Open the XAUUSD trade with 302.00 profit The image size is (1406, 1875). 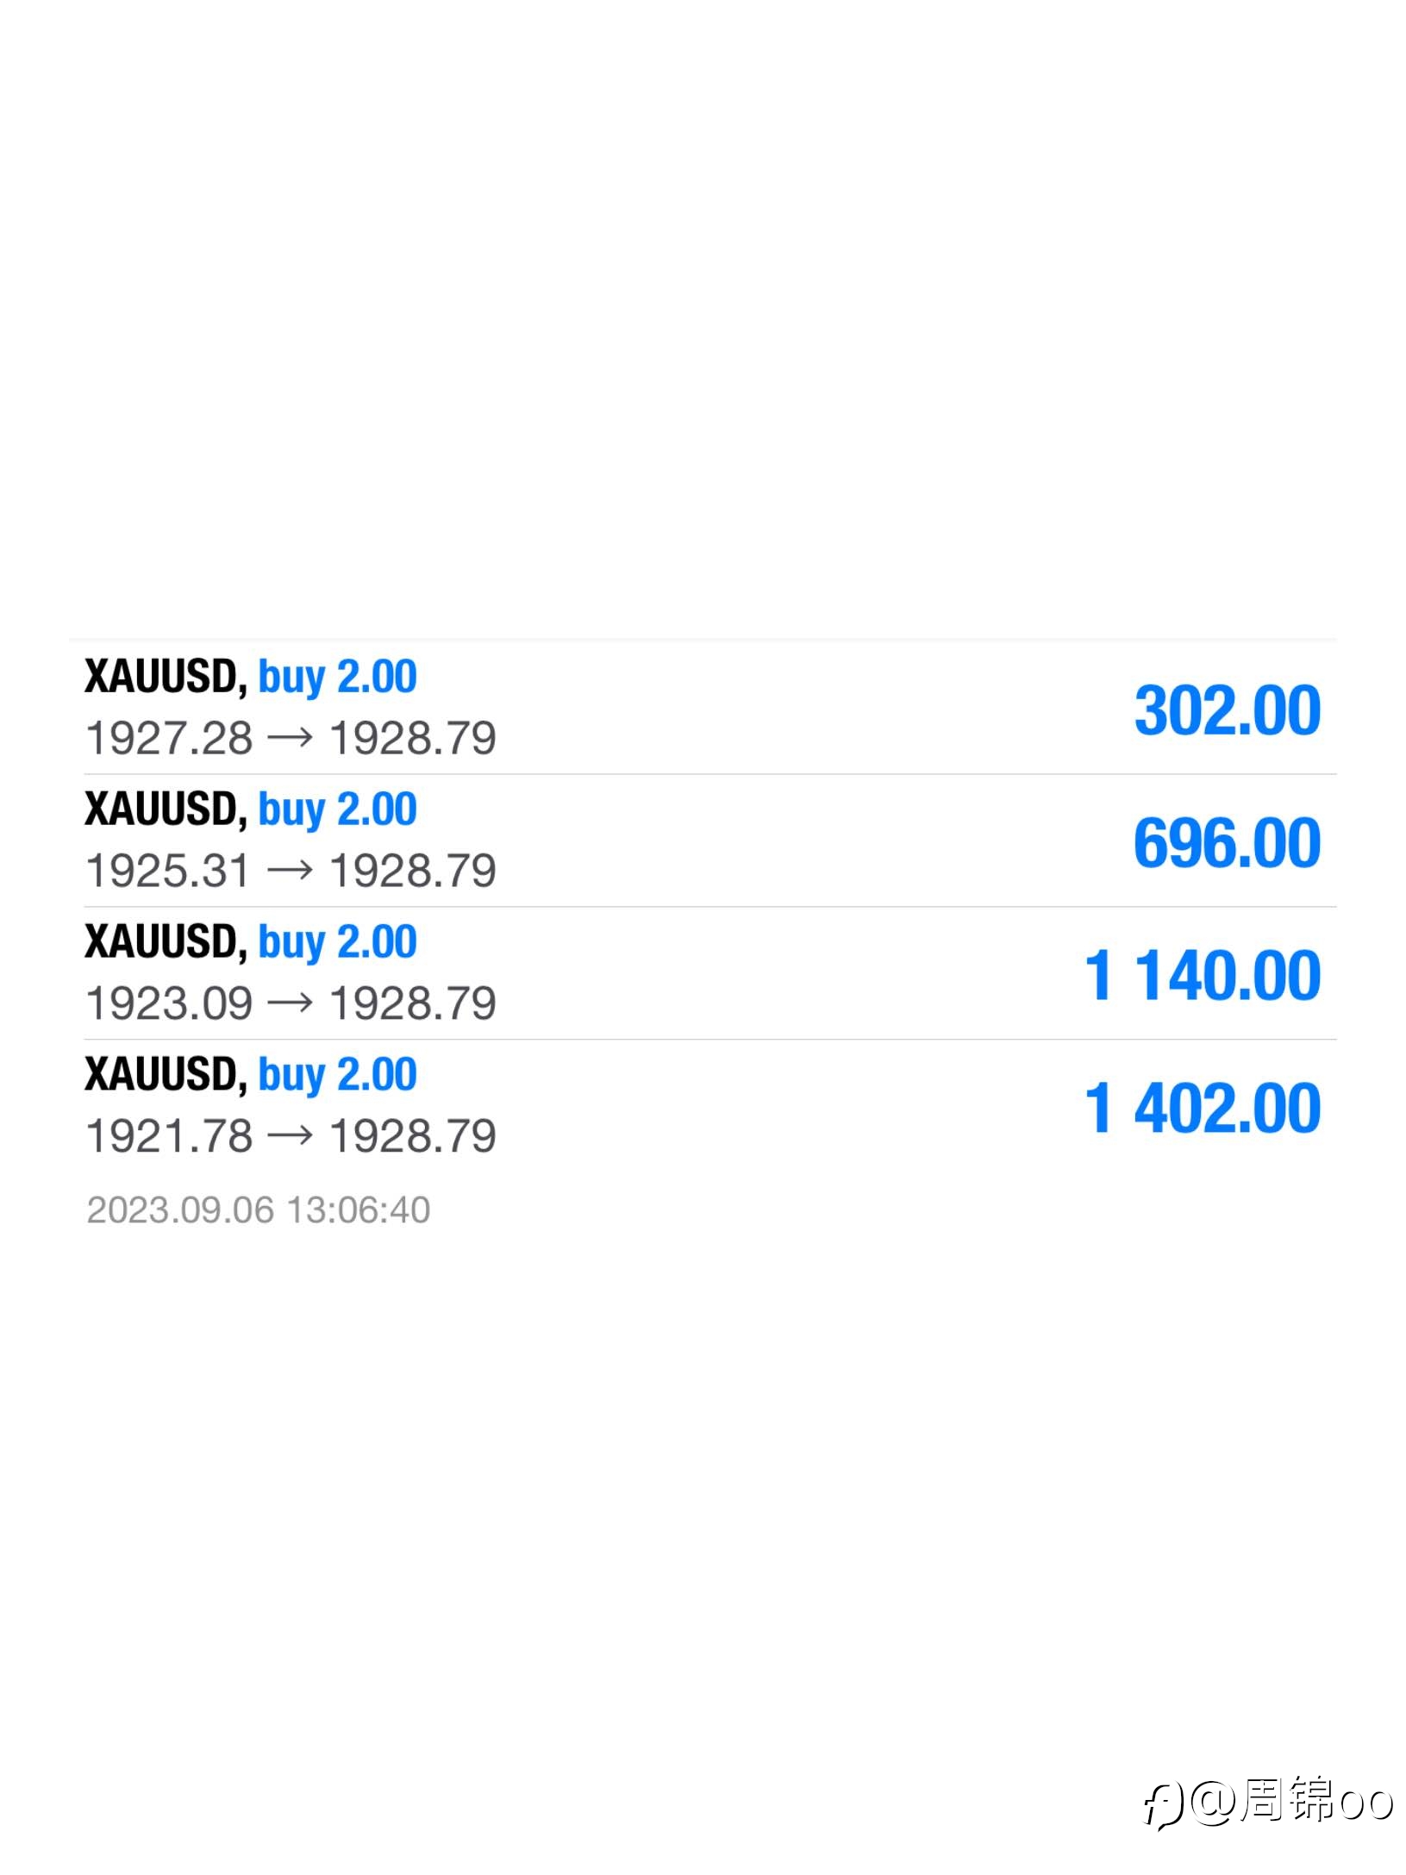point(703,708)
